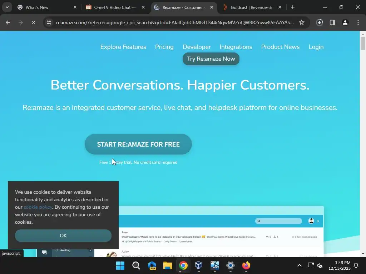Open Explore Features menu item
The width and height of the screenshot is (366, 274).
[x=123, y=47]
